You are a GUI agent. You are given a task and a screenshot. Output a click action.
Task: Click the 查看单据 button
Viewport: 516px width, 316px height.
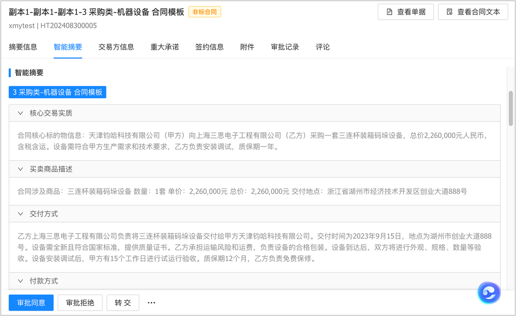click(x=406, y=12)
